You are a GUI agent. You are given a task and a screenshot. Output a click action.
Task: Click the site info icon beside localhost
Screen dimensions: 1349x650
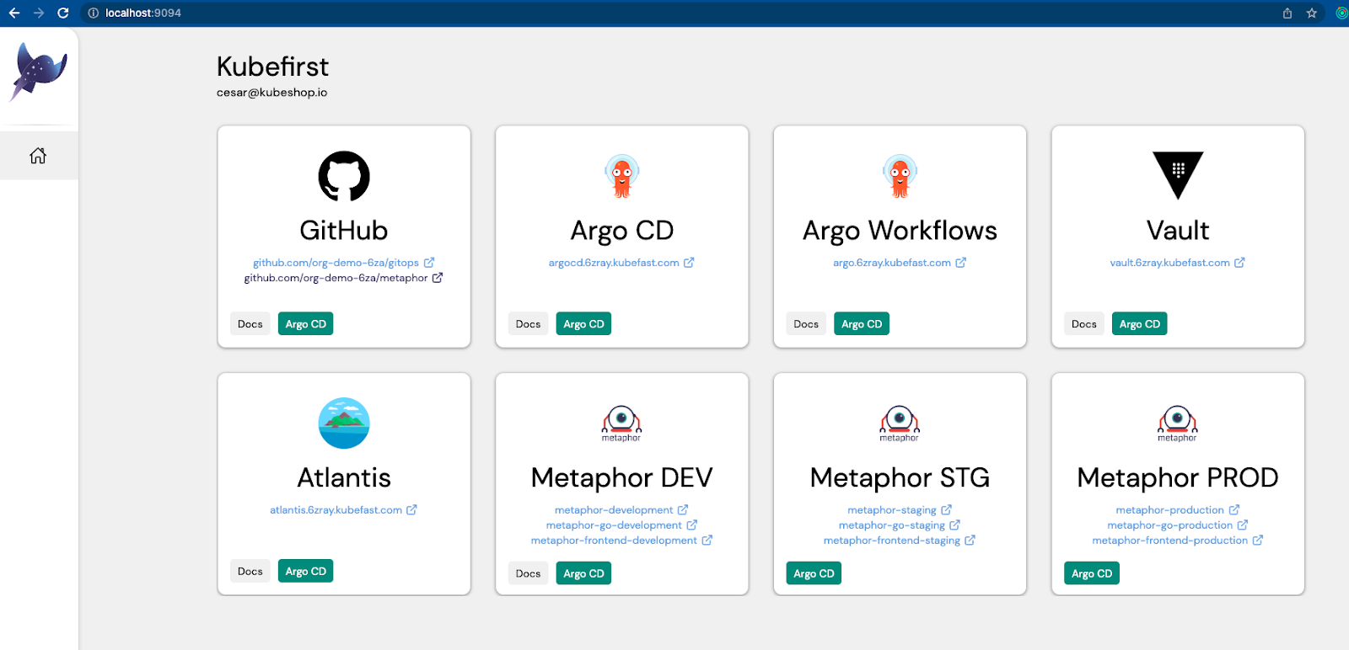coord(94,13)
